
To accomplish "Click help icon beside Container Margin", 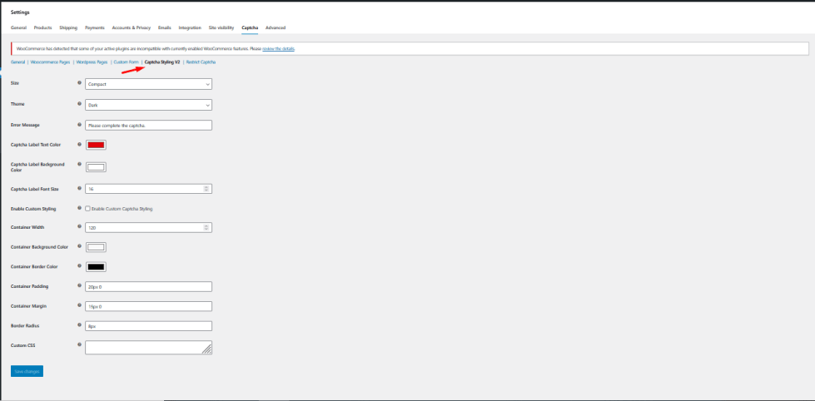I will [79, 305].
